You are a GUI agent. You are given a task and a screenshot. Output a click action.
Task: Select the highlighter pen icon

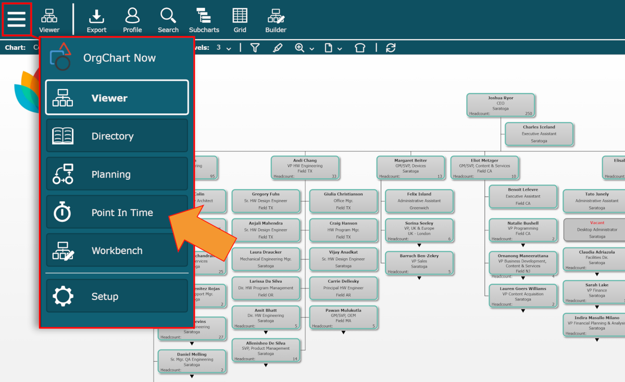278,48
